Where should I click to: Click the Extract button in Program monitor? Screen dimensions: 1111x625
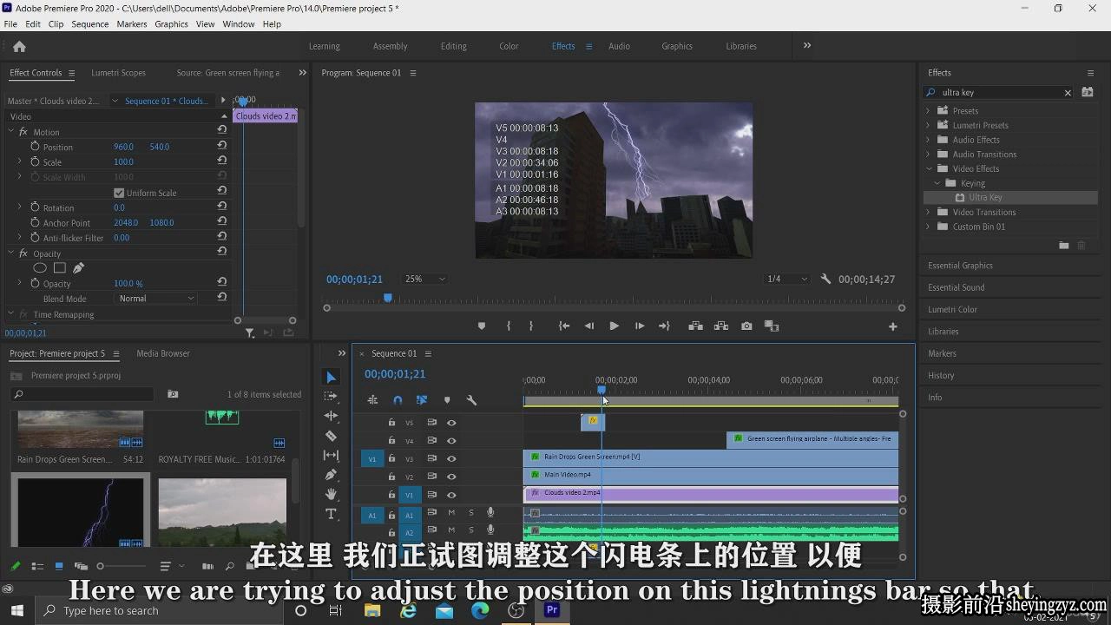[x=721, y=326]
